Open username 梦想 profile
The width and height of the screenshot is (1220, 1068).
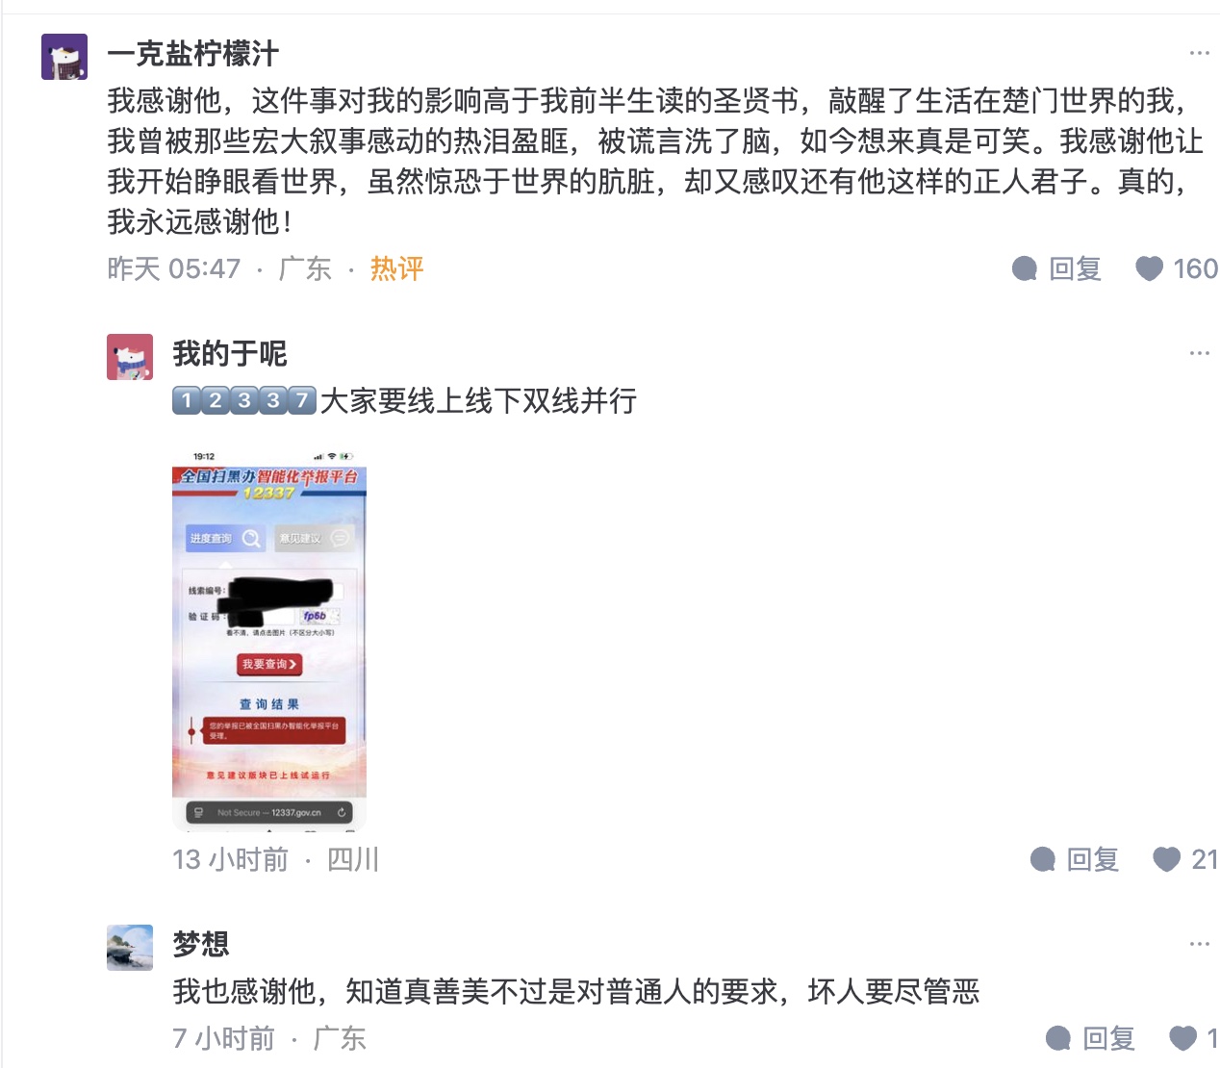201,944
